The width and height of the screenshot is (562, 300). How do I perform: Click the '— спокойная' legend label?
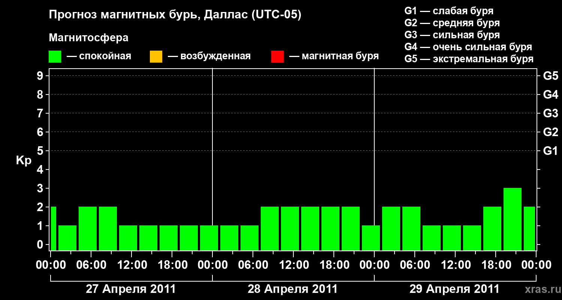[99, 57]
